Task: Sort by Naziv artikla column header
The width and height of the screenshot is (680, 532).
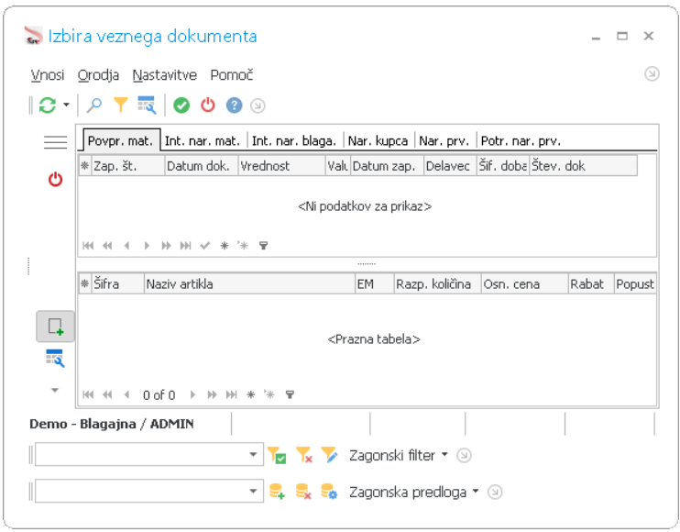Action: (x=249, y=283)
